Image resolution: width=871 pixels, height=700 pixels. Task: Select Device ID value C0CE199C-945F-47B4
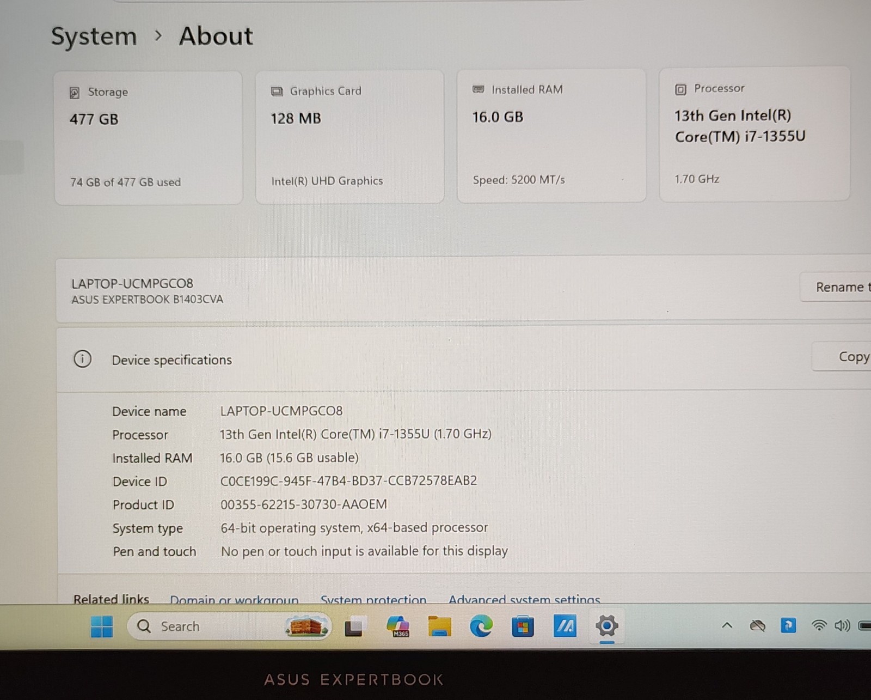(348, 480)
